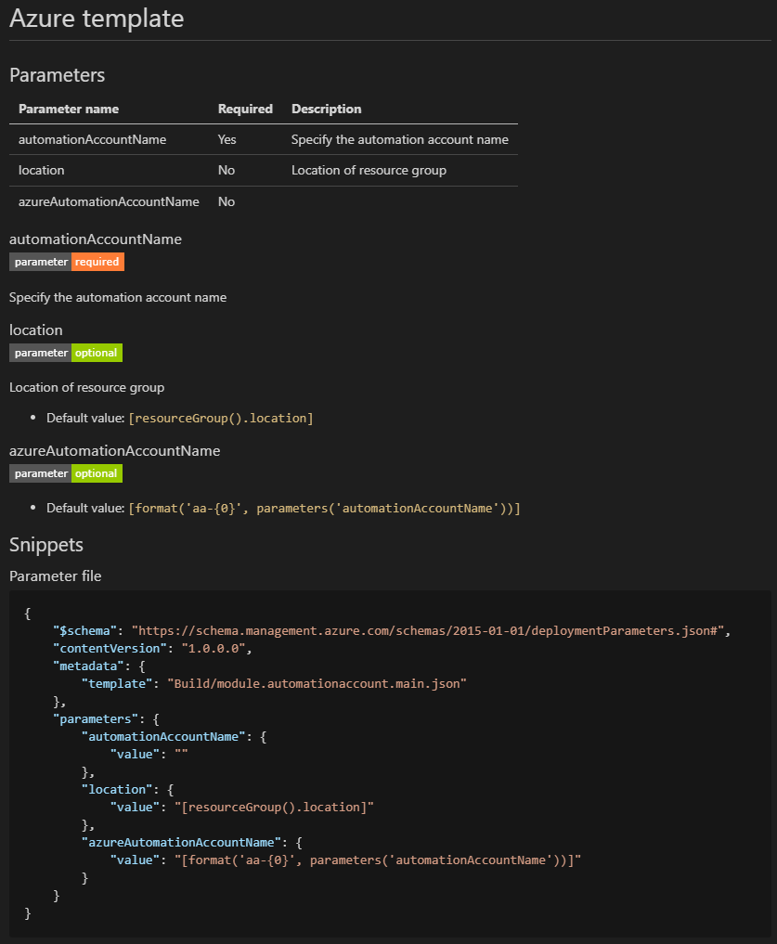Click the 'parameter' badge beside 'required'
Screen dimensions: 777x944
[x=40, y=262]
